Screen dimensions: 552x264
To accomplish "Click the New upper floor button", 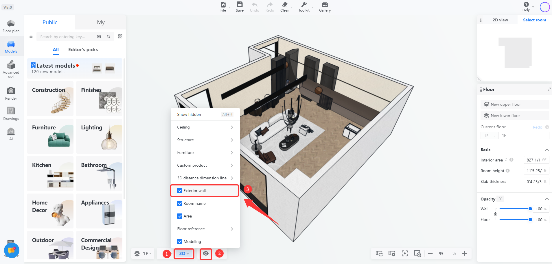I will pos(515,104).
